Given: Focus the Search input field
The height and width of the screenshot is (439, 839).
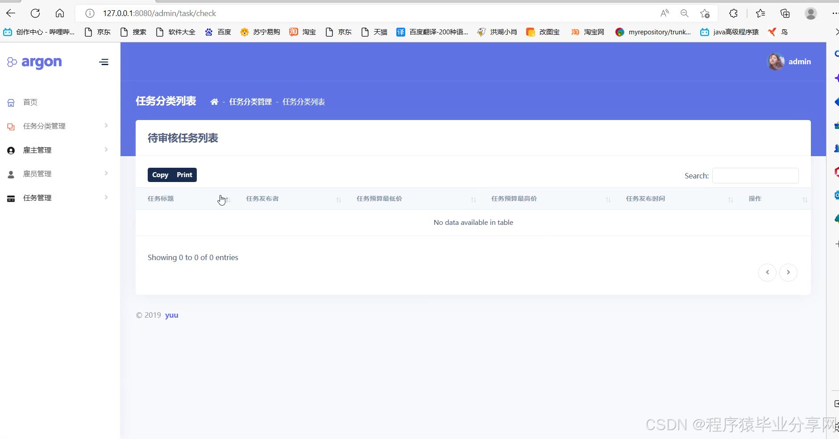Looking at the screenshot, I should point(755,176).
